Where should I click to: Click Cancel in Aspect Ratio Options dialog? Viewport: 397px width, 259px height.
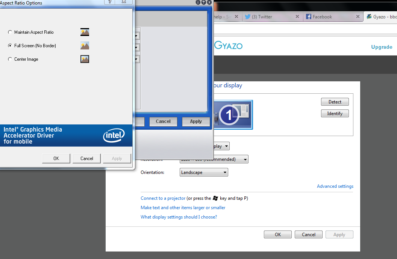coord(86,159)
